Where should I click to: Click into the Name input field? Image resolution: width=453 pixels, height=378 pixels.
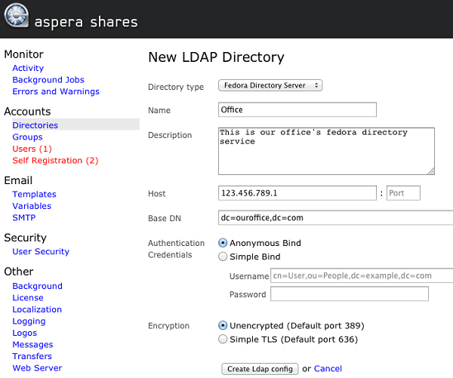[297, 109]
